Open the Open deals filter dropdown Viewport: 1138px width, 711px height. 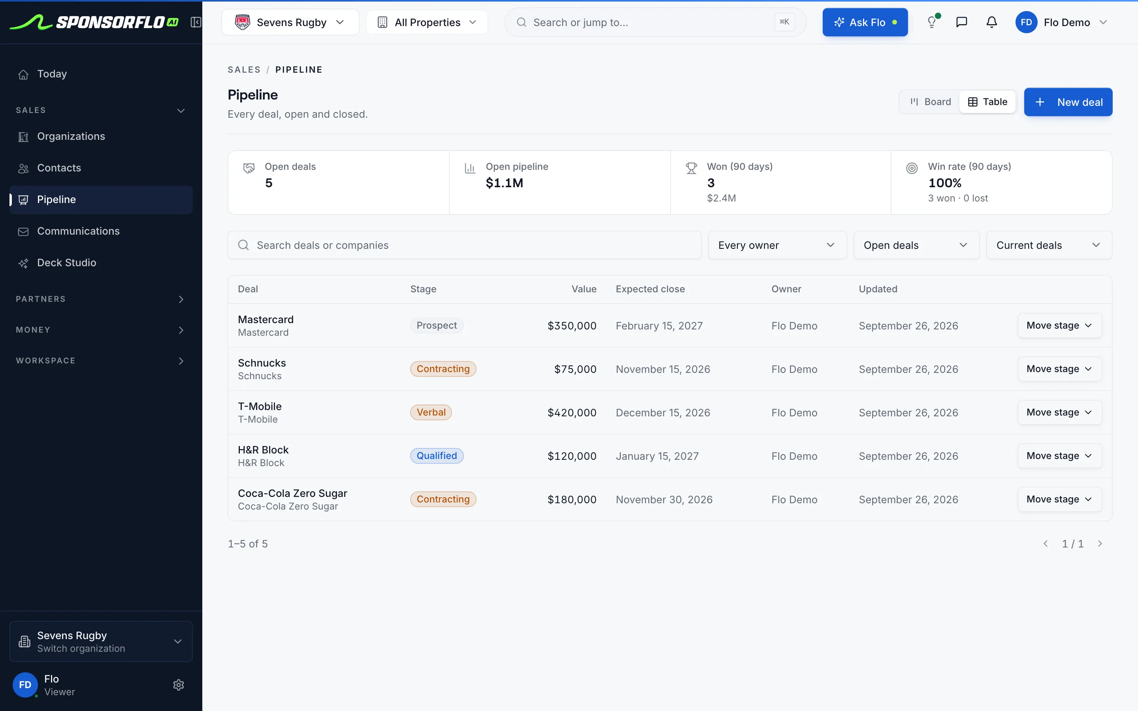click(x=916, y=245)
